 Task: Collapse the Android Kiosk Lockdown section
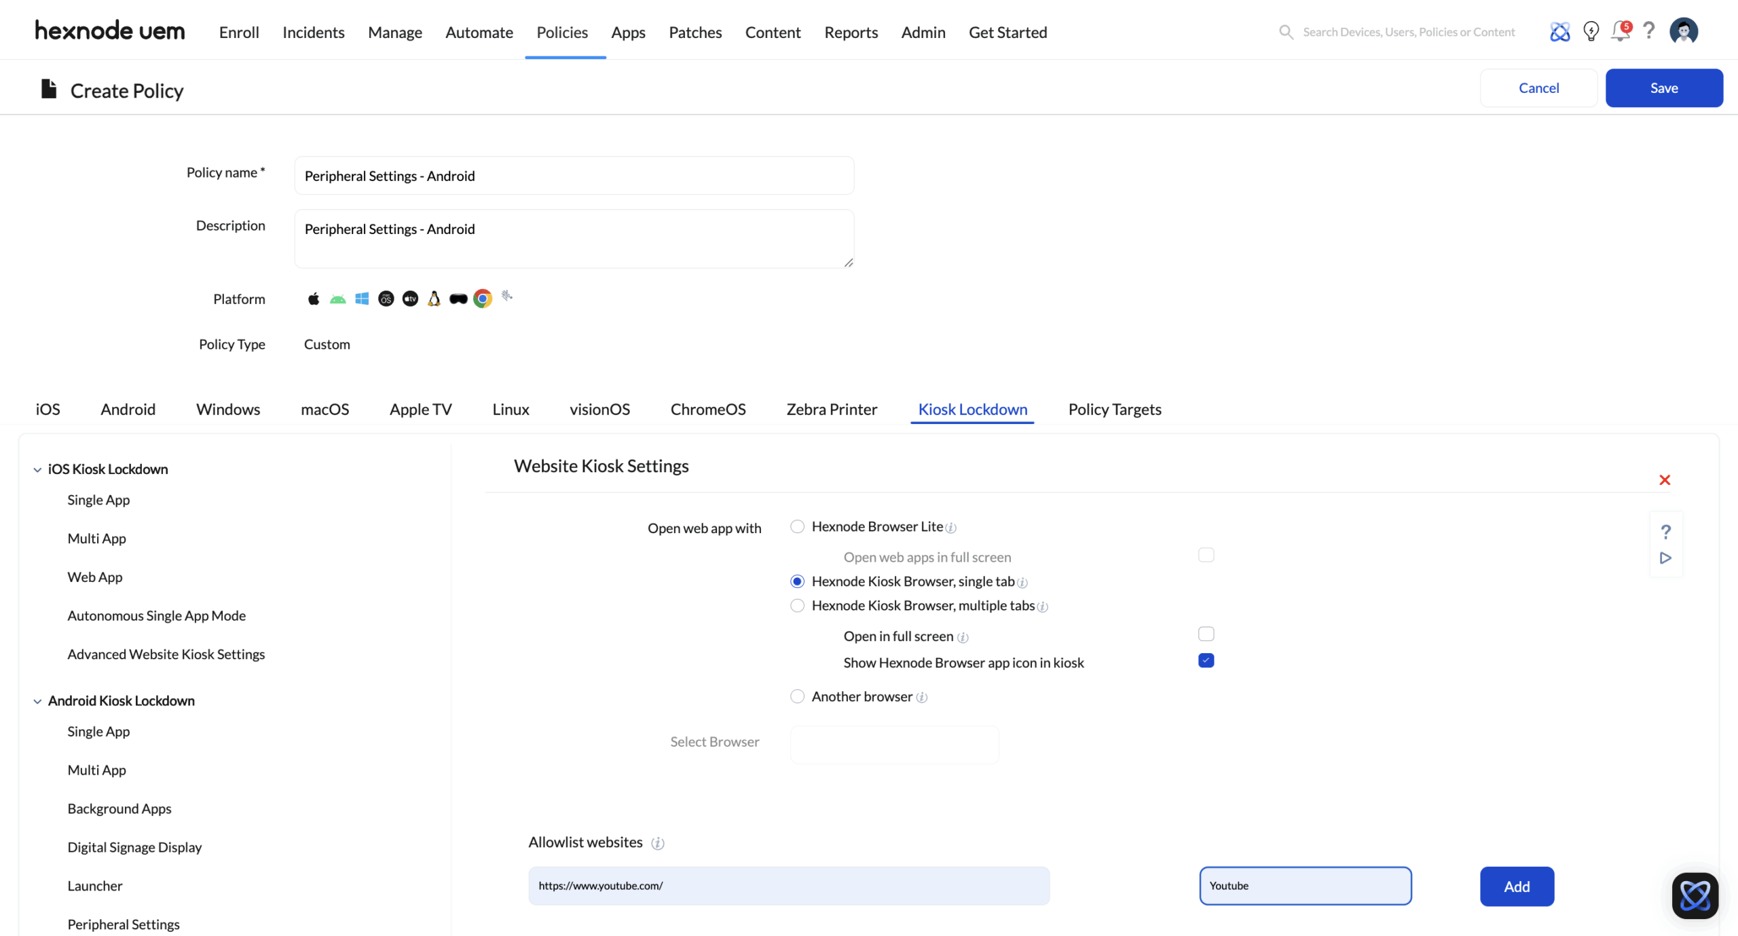pyautogui.click(x=37, y=701)
